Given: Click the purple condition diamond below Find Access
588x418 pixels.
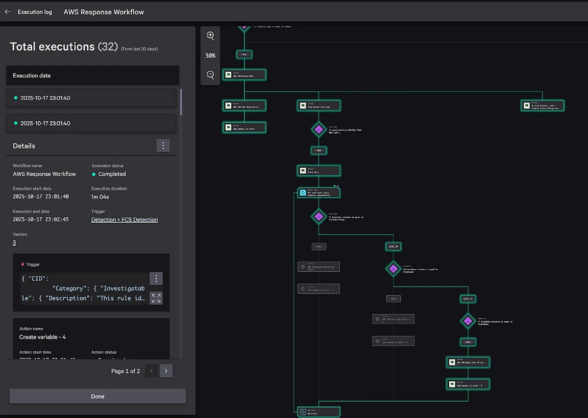Looking at the screenshot, I should [318, 129].
